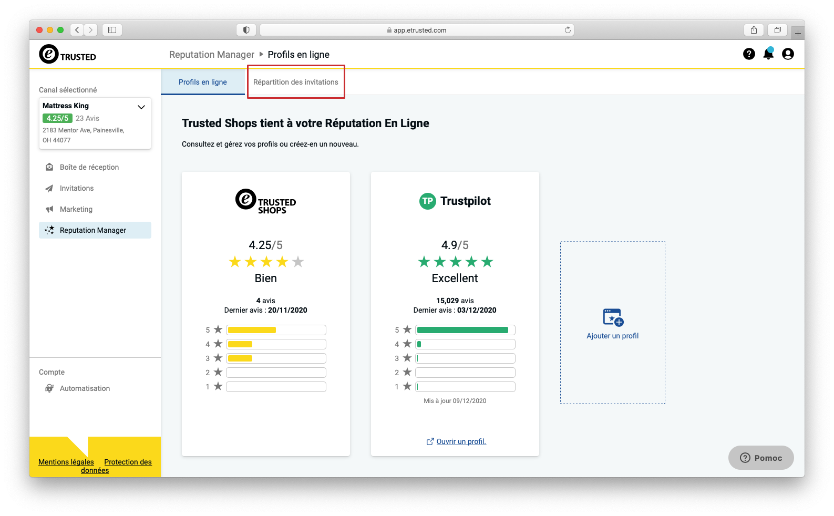Expand the Mattress King channel dropdown chevron

141,107
